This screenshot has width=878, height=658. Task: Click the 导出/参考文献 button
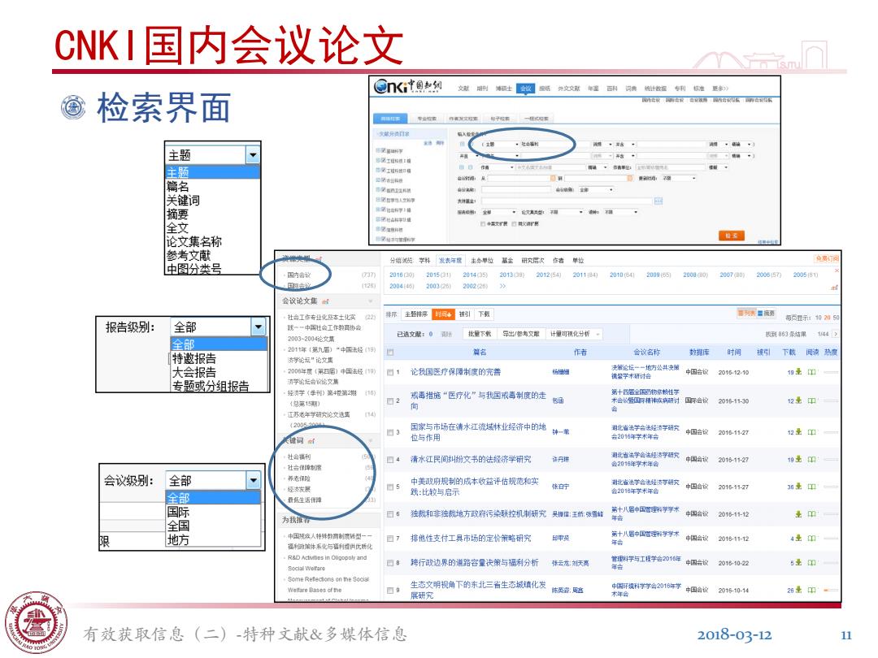pyautogui.click(x=520, y=334)
